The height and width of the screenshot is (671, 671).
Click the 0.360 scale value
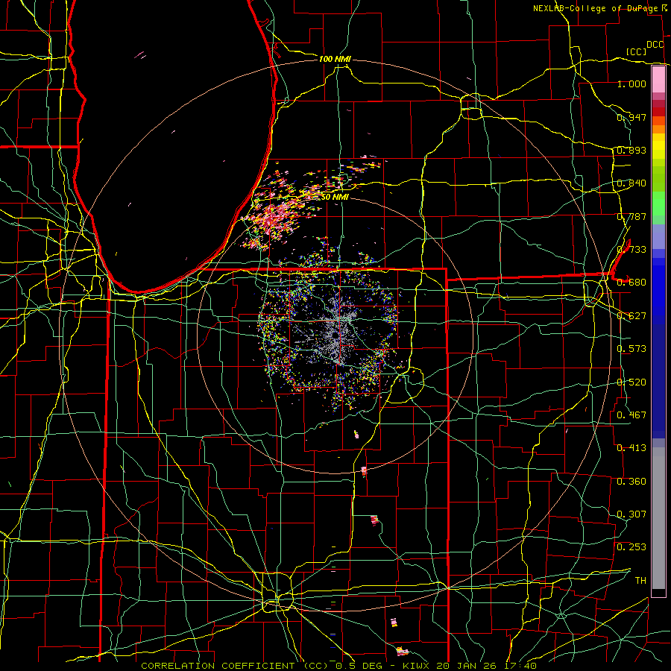[631, 482]
